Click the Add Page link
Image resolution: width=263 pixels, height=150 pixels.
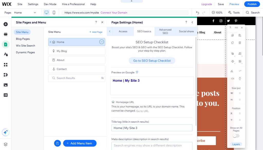coord(96,32)
